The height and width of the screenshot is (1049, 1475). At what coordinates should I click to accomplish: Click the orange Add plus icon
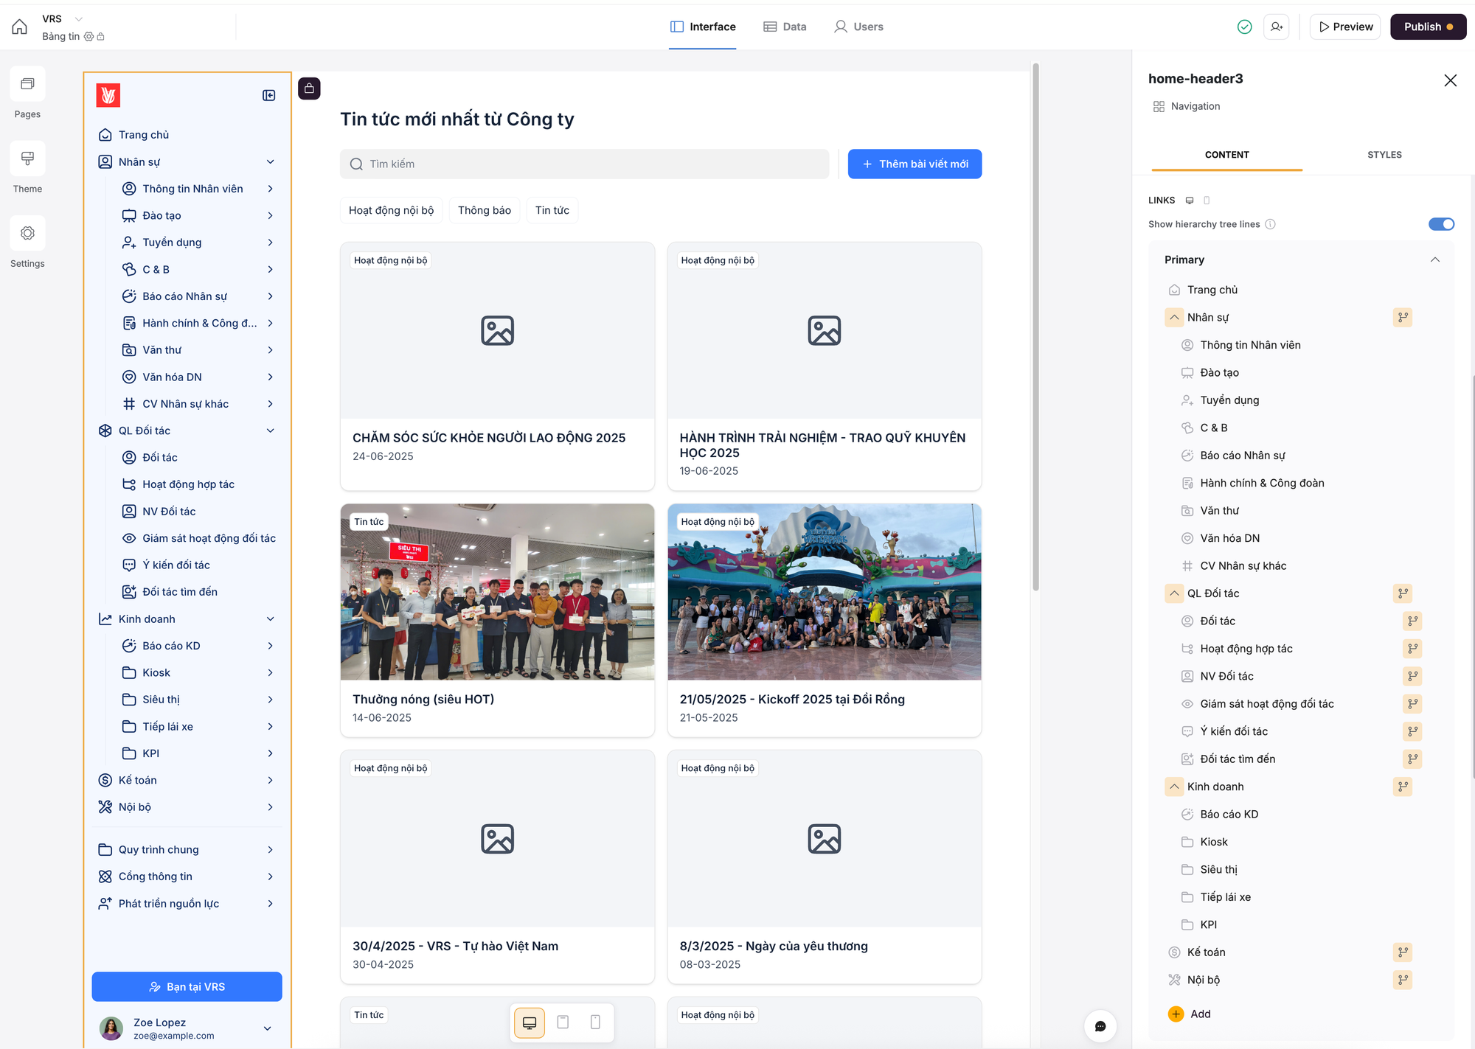coord(1176,1014)
